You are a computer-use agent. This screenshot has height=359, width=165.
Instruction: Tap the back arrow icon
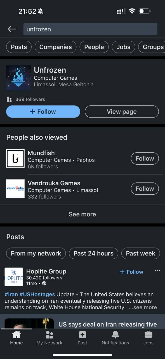pyautogui.click(x=12, y=29)
